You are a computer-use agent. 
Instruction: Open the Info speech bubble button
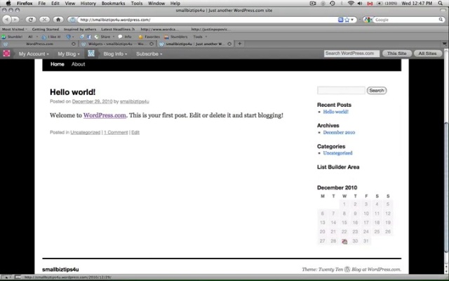pyautogui.click(x=125, y=37)
